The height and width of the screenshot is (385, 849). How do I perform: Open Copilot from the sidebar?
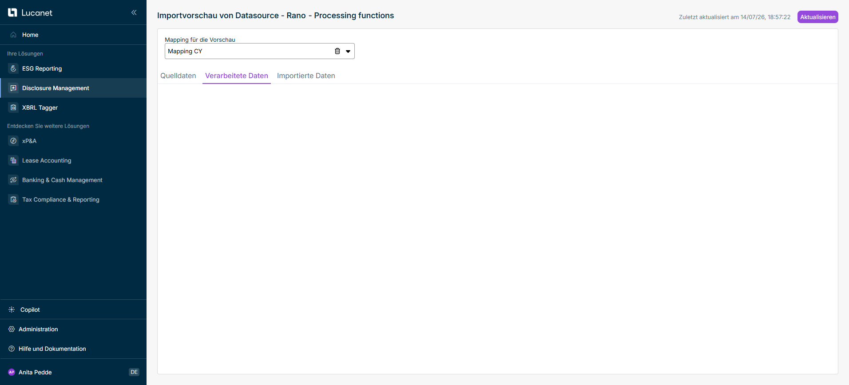pyautogui.click(x=73, y=310)
